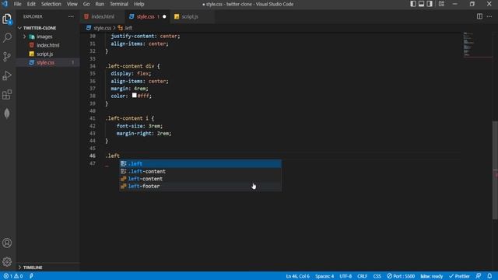Image resolution: width=498 pixels, height=280 pixels.
Task: Open the Selection menu
Action: point(51,4)
